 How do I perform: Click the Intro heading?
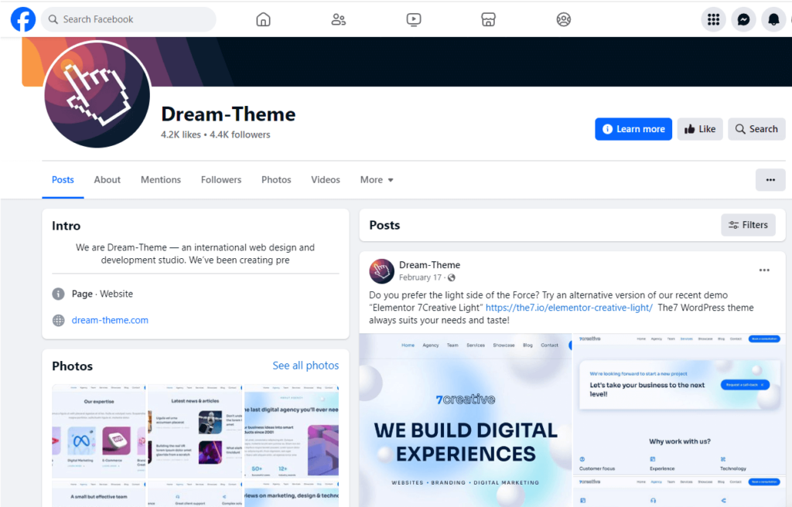[67, 226]
